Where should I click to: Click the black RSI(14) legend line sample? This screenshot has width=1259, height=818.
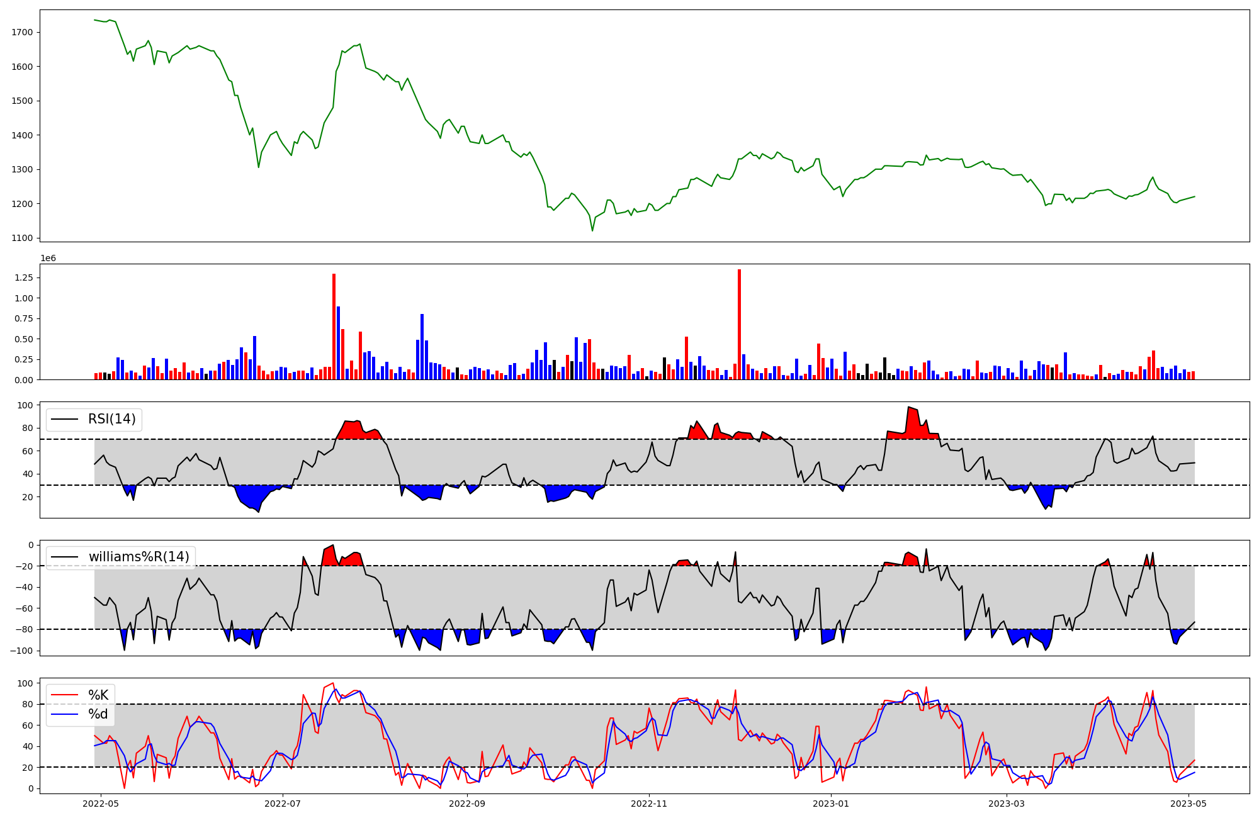[x=65, y=419]
